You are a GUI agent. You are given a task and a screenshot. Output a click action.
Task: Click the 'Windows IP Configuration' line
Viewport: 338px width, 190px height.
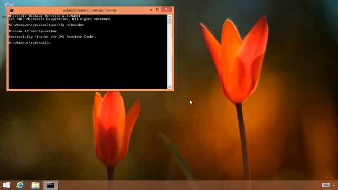(33, 31)
